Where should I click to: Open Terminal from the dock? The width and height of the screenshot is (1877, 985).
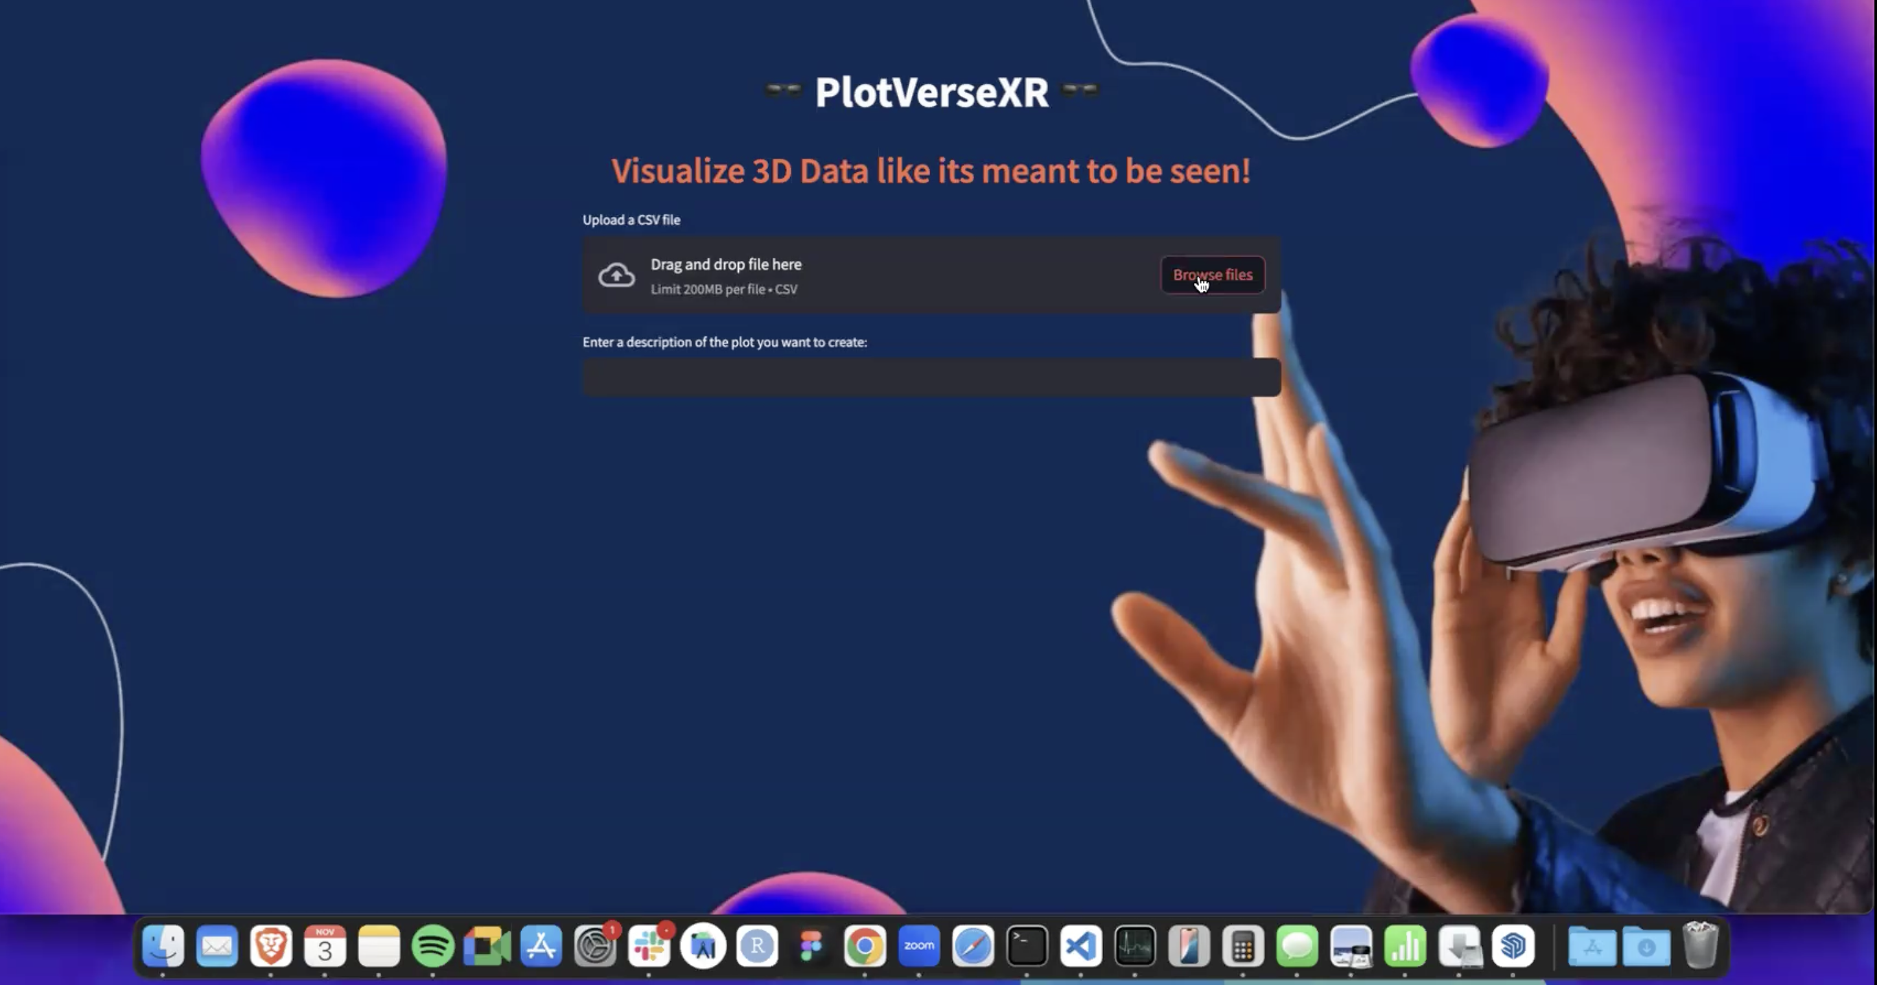click(x=1027, y=945)
